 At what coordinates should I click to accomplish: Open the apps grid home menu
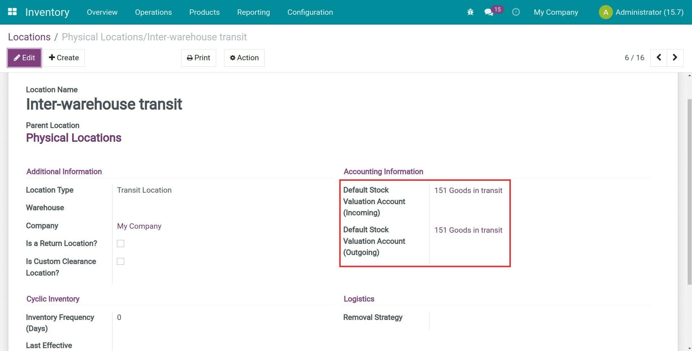pos(12,12)
